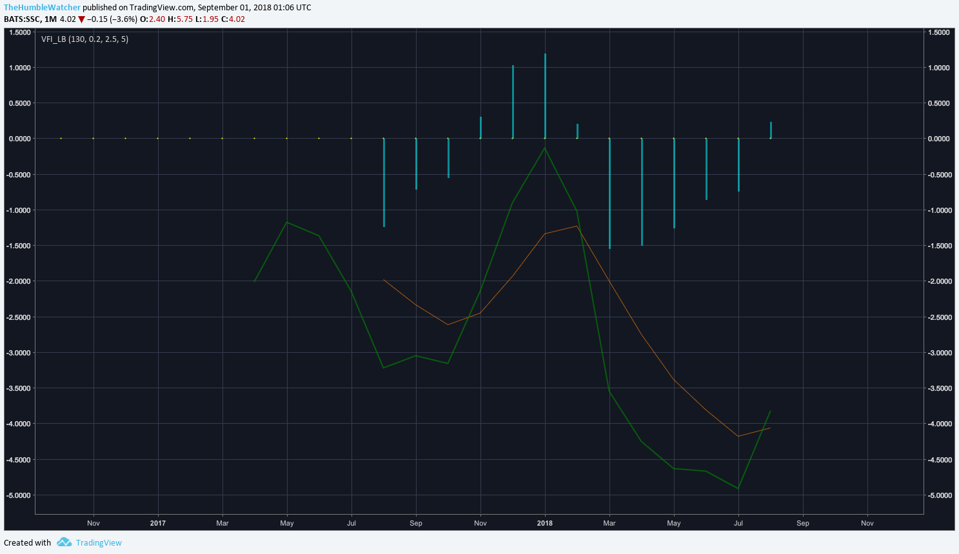Screen dimensions: 959x554
Task: Click the BATS:SSC, 1M symbol text
Action: [30, 19]
